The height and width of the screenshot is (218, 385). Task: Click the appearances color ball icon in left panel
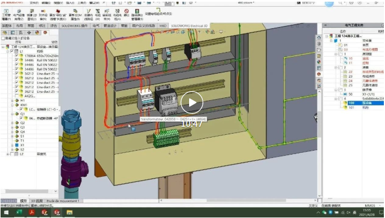(37, 33)
